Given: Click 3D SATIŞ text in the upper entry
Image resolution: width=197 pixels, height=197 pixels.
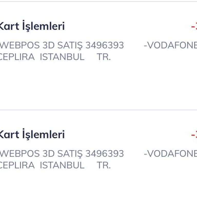Looking at the screenshot, I should coord(63,45).
